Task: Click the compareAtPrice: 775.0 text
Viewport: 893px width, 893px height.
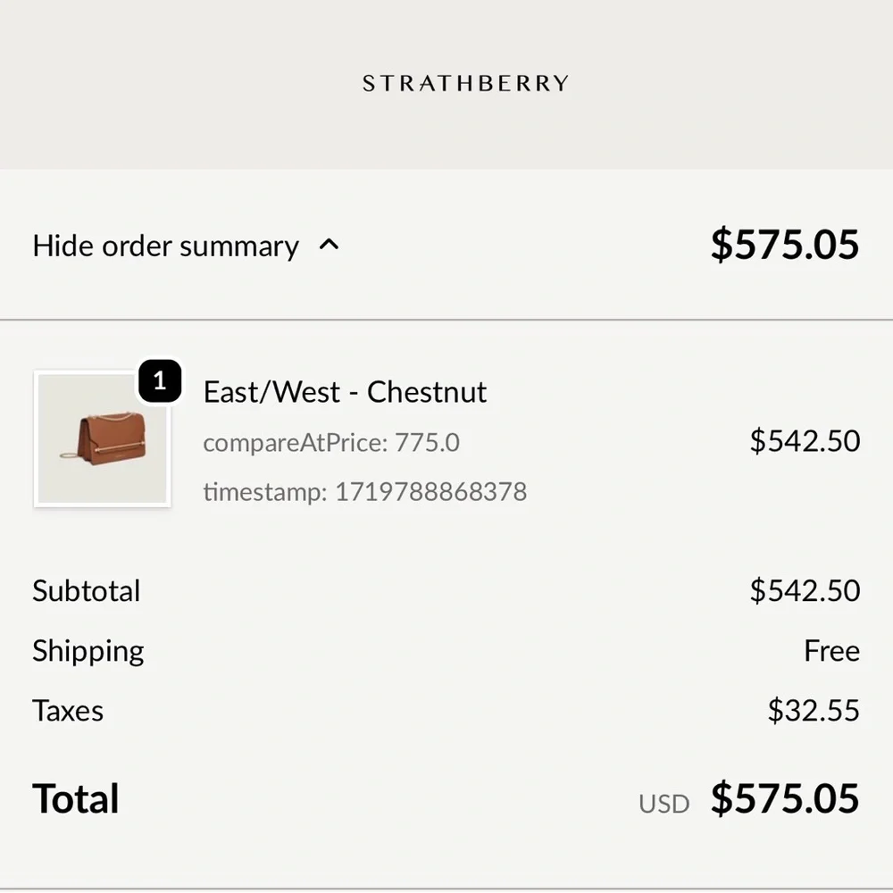Action: (x=329, y=442)
